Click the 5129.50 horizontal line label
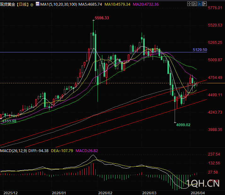 click(x=200, y=50)
